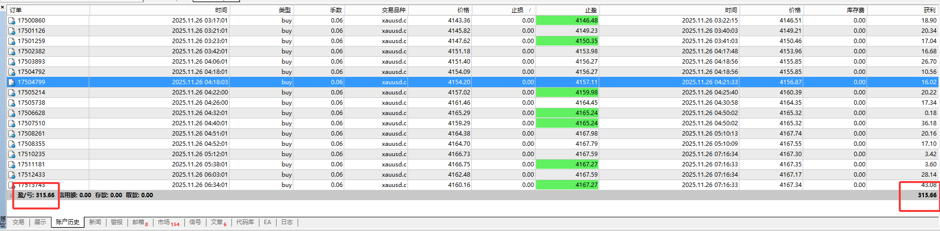This screenshot has height=231, width=940.
Task: Click the order icon for ticket 17508355
Action: point(12,144)
